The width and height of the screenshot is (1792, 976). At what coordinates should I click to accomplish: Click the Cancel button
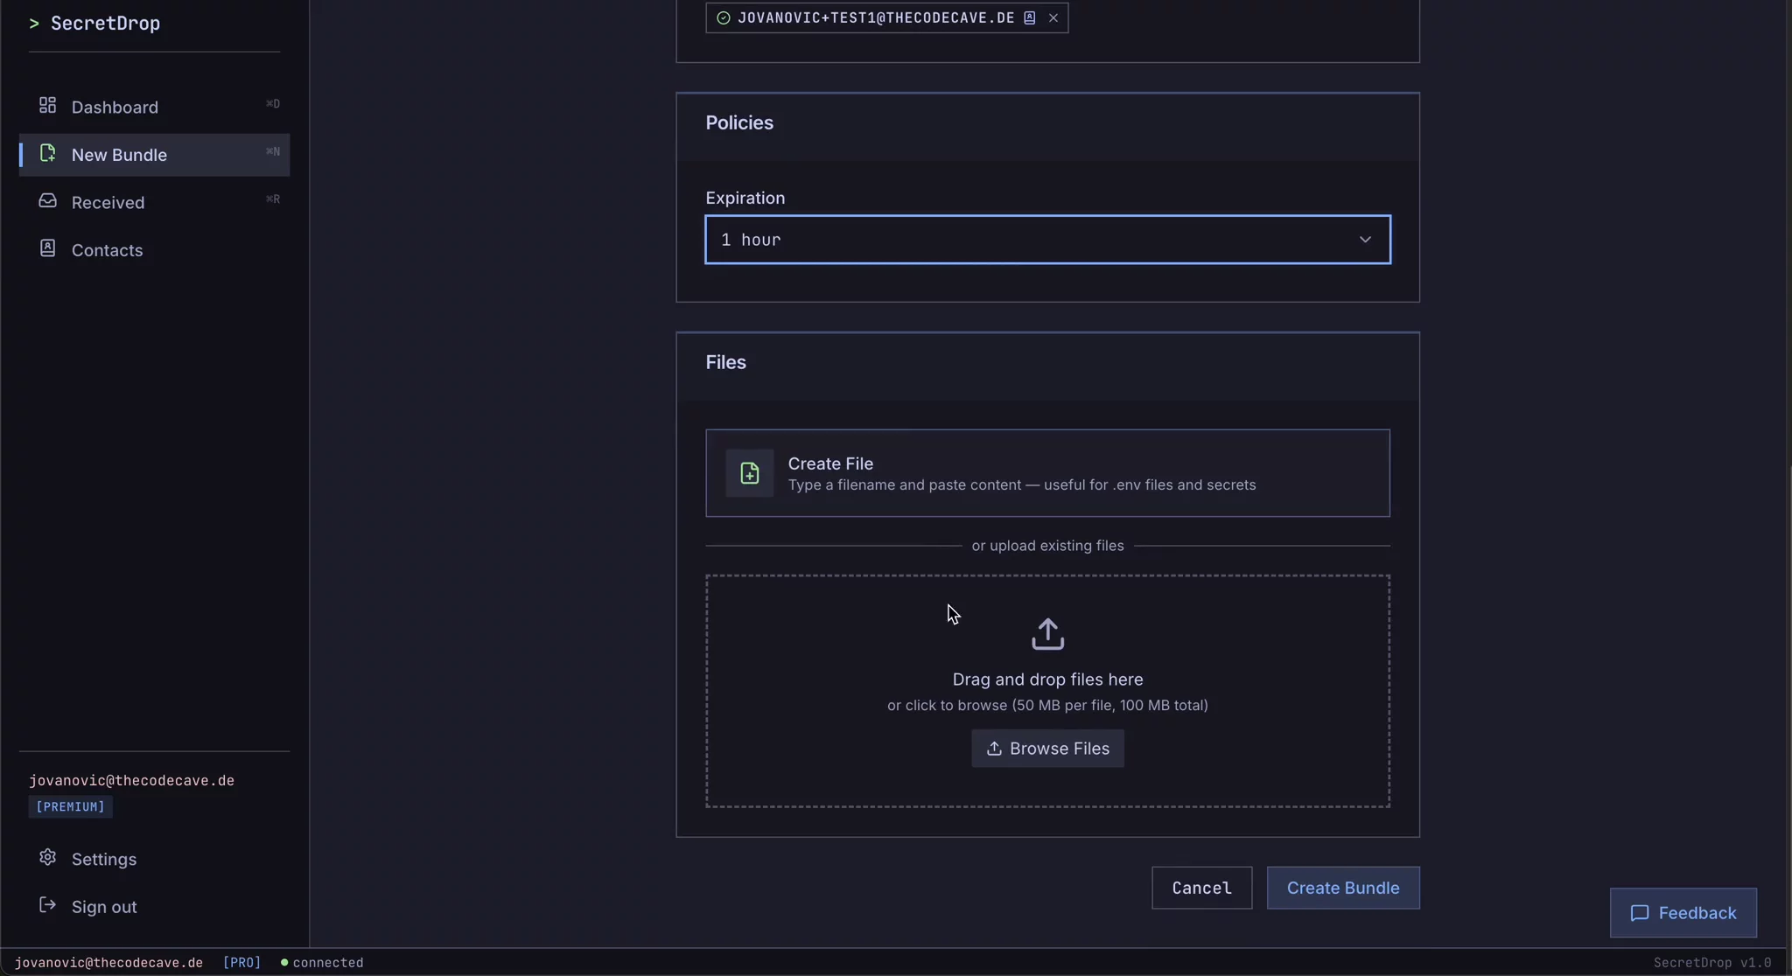click(1201, 888)
